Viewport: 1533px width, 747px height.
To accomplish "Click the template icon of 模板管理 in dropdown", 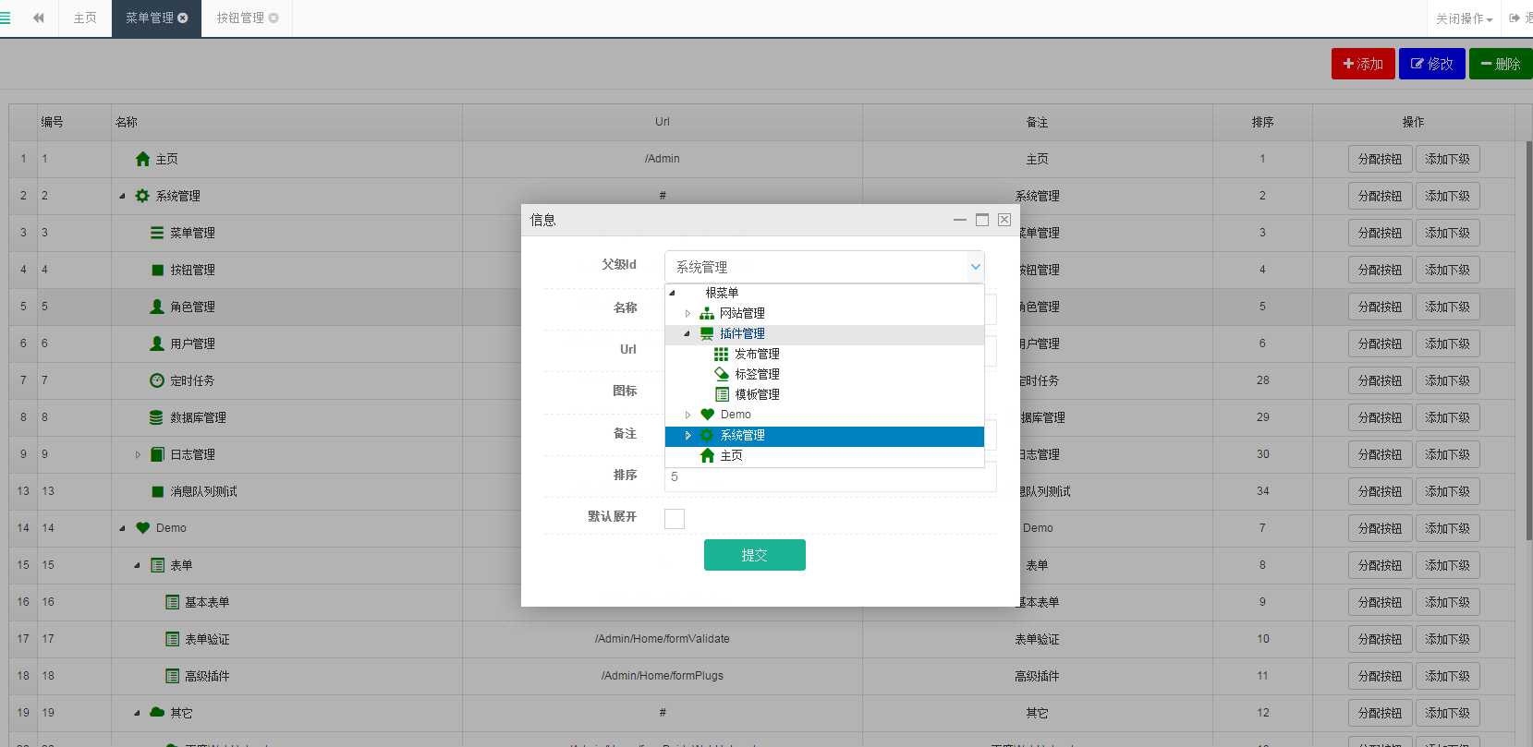I will coord(722,394).
